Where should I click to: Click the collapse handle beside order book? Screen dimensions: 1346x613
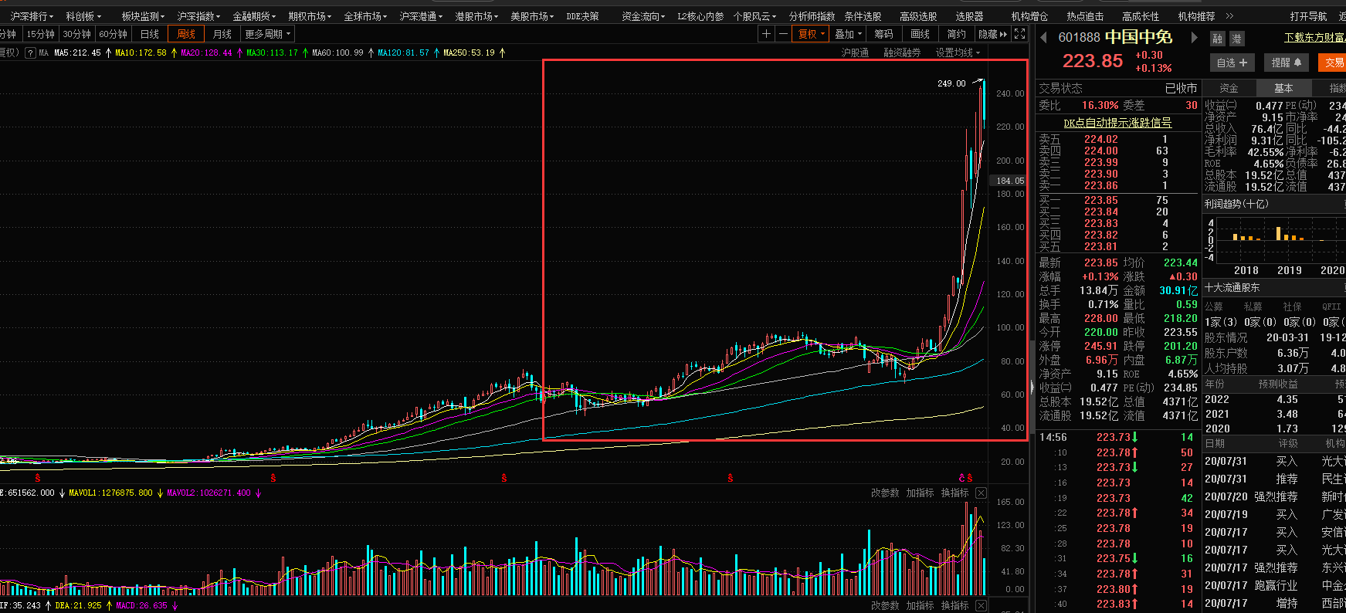1032,387
